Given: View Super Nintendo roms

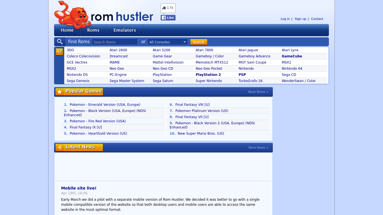Looking at the screenshot, I should click(x=209, y=81).
